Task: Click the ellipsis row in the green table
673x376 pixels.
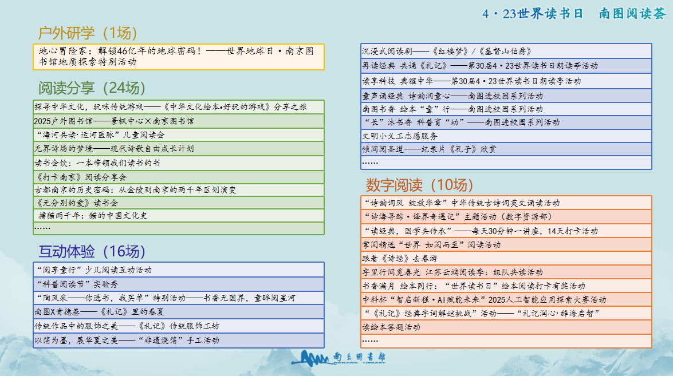Action: [x=179, y=228]
